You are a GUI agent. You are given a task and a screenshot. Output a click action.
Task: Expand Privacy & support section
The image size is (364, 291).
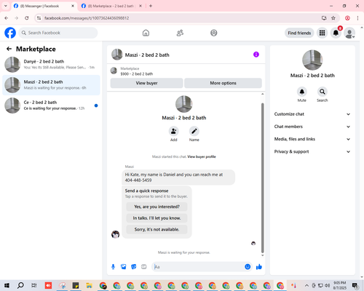(312, 152)
